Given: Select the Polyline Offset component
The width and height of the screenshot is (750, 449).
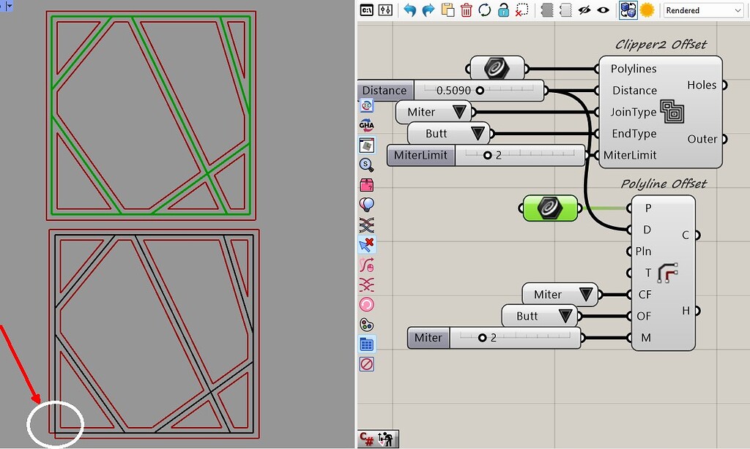Looking at the screenshot, I should (x=663, y=271).
